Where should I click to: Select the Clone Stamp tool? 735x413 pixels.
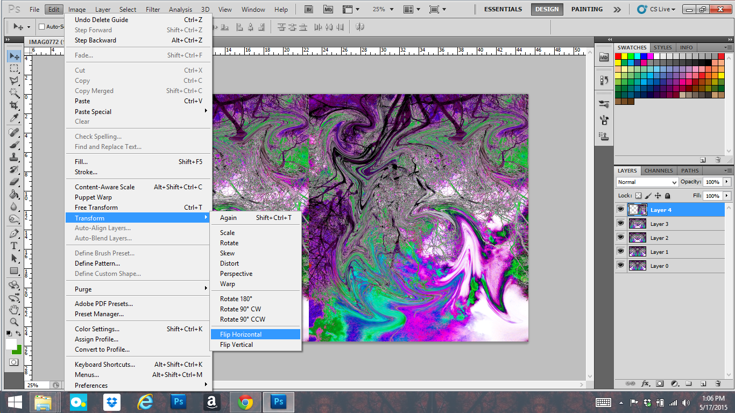tap(14, 157)
